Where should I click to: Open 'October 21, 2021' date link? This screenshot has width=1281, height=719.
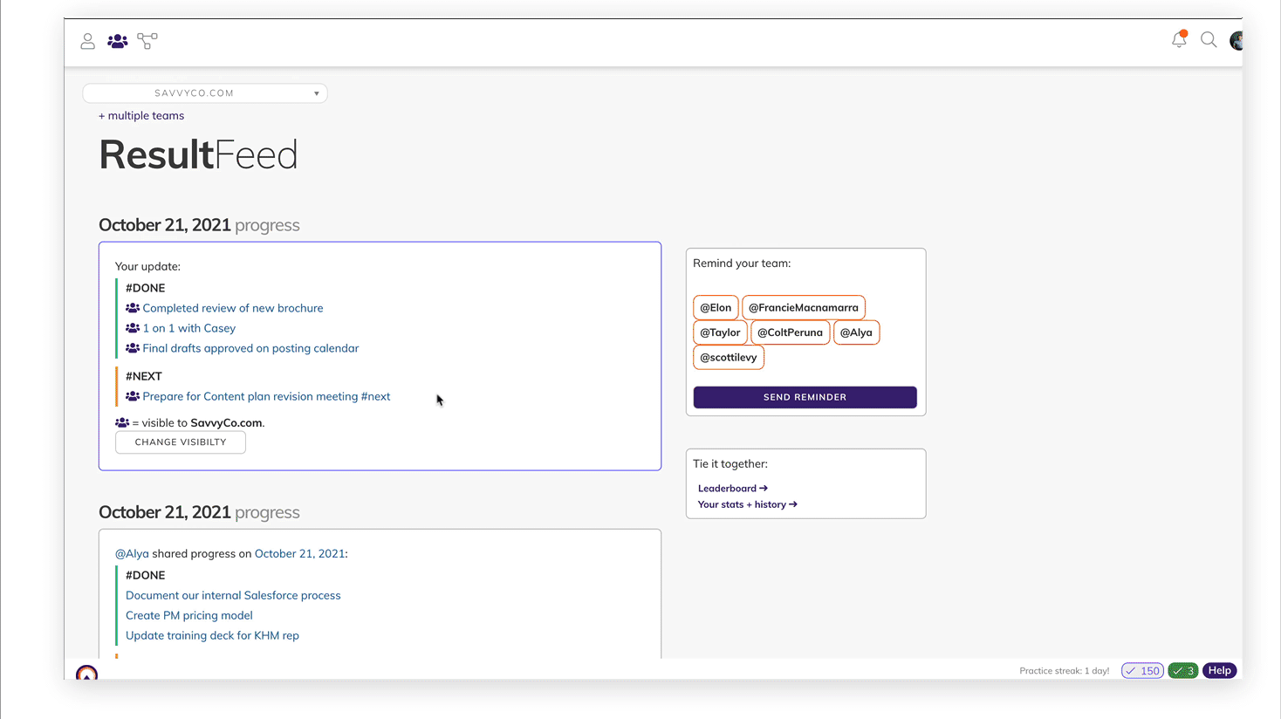[300, 554]
